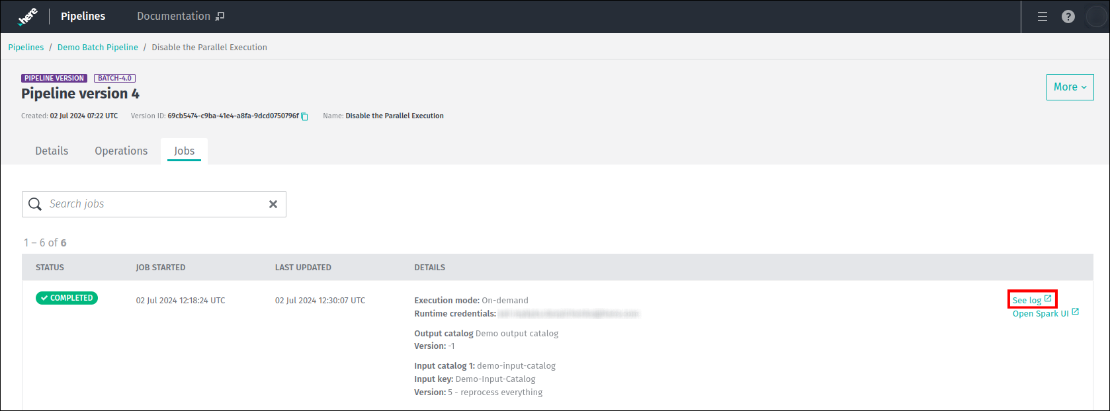Go to Demo Batch Pipeline breadcrumb
The height and width of the screenshot is (411, 1110).
(98, 48)
